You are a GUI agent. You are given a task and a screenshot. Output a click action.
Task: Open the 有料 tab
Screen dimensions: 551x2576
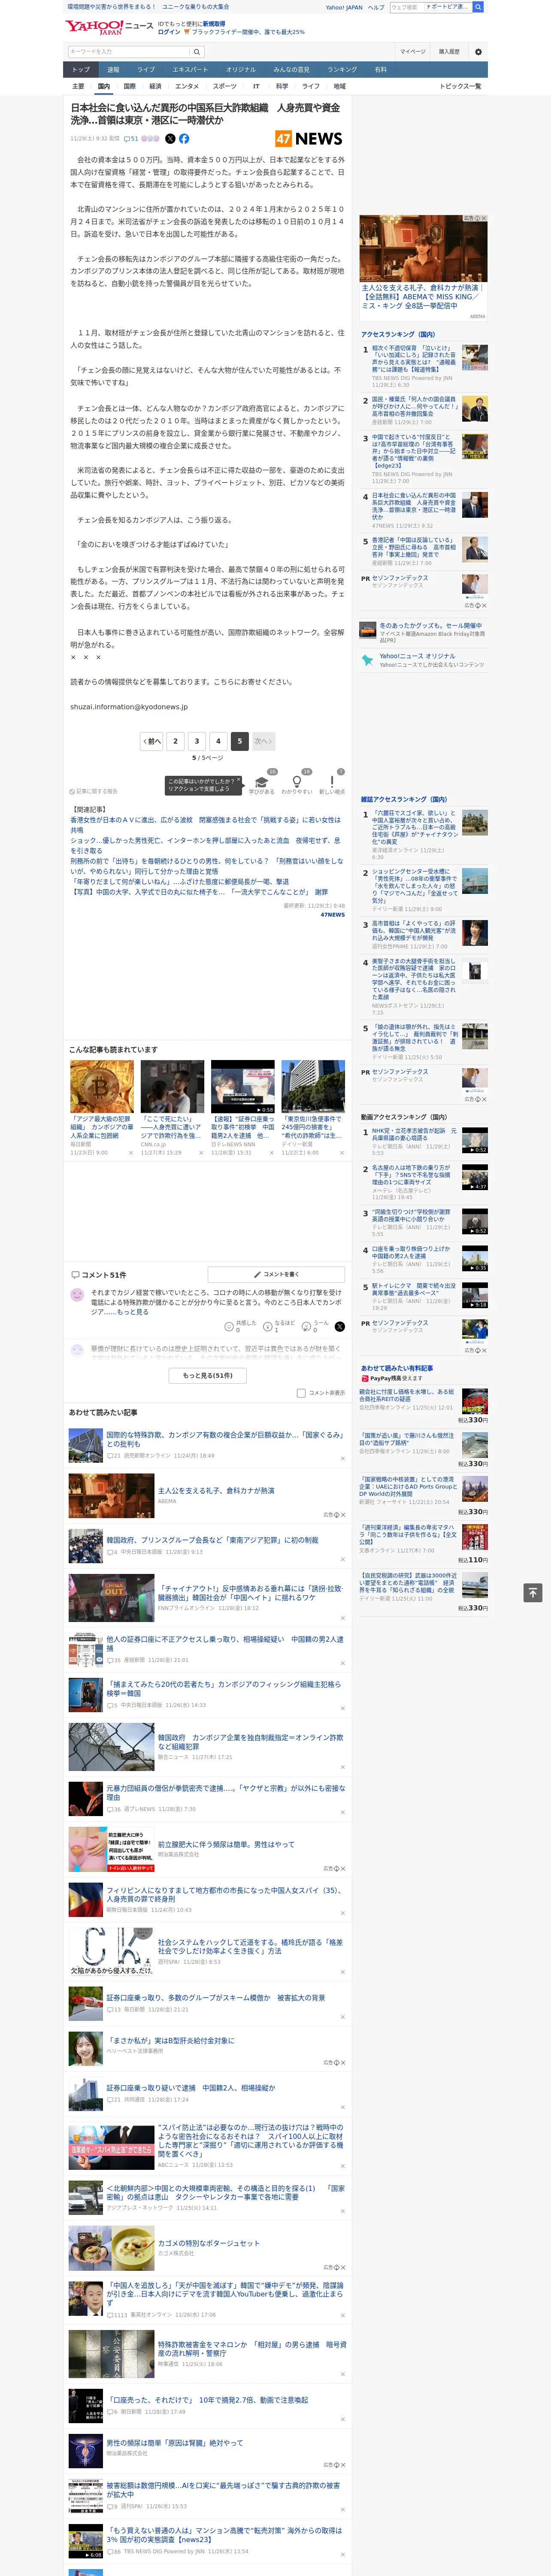coord(380,70)
